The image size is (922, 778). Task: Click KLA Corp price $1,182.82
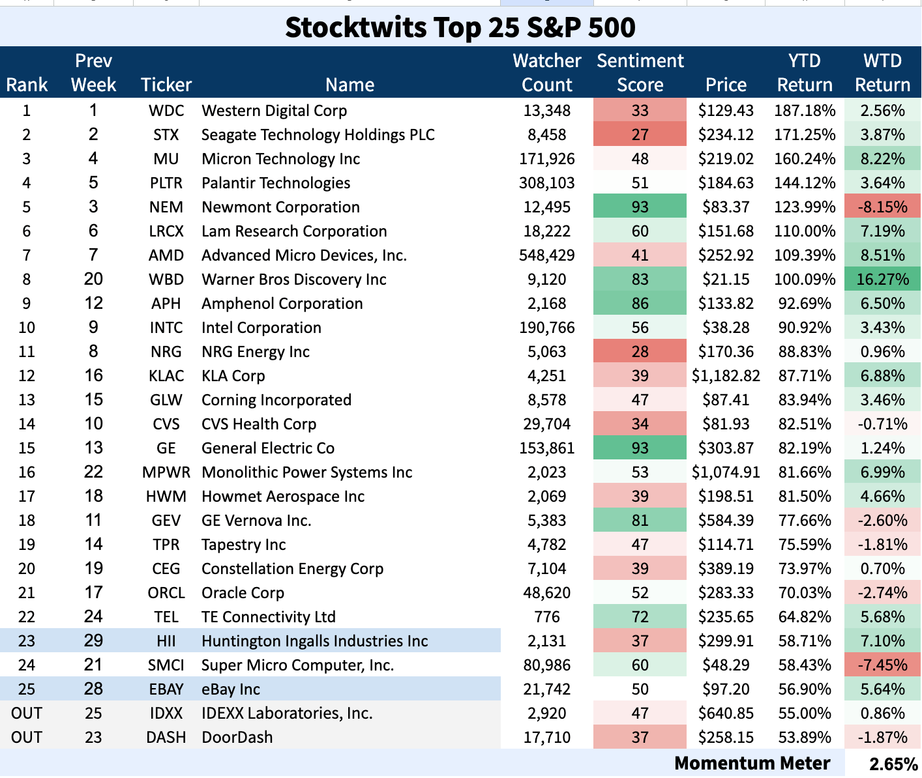pos(726,376)
